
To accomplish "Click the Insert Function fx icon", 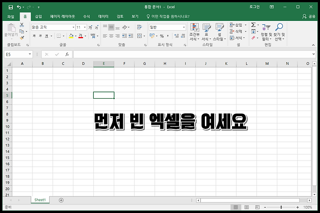I will tap(67, 54).
